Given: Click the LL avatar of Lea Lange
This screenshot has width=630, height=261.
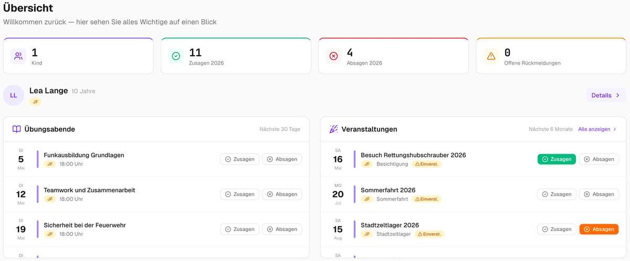Looking at the screenshot, I should [x=14, y=95].
